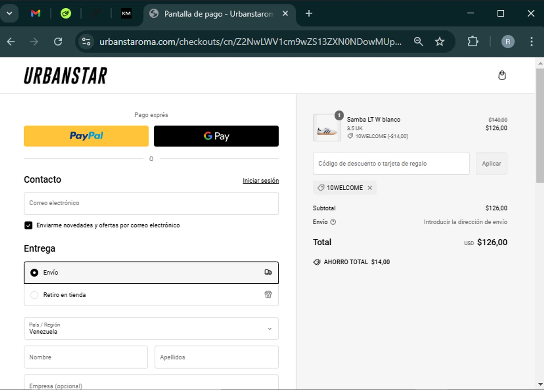Image resolution: width=544 pixels, height=390 pixels.
Task: Click scrollbar down arrow
Action: tap(540, 384)
